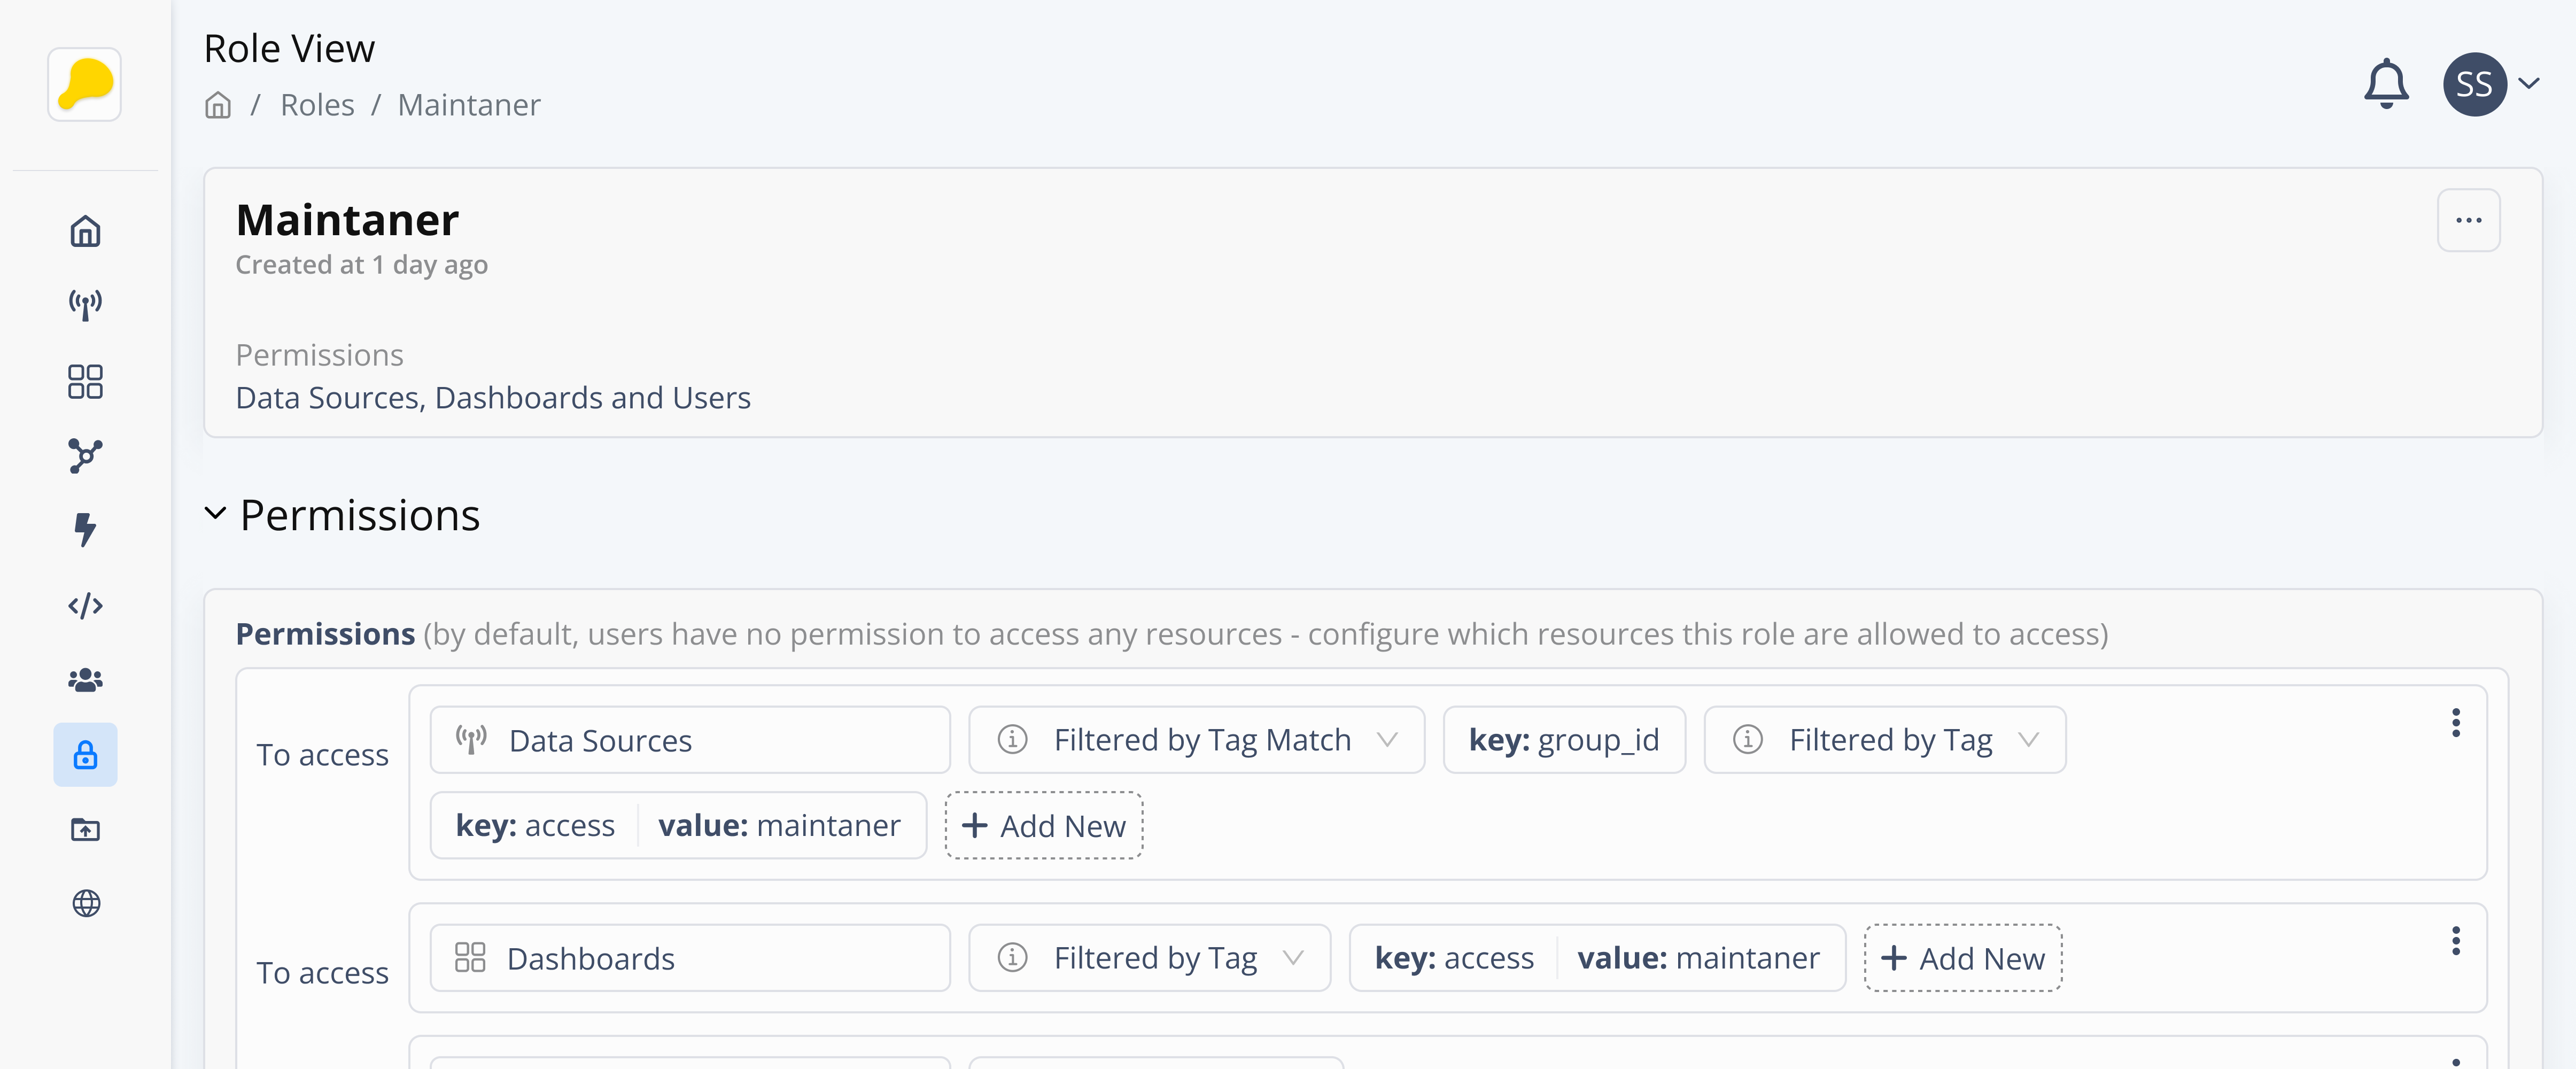Click the Data Sources resource field
The width and height of the screenshot is (2576, 1069).
(689, 740)
